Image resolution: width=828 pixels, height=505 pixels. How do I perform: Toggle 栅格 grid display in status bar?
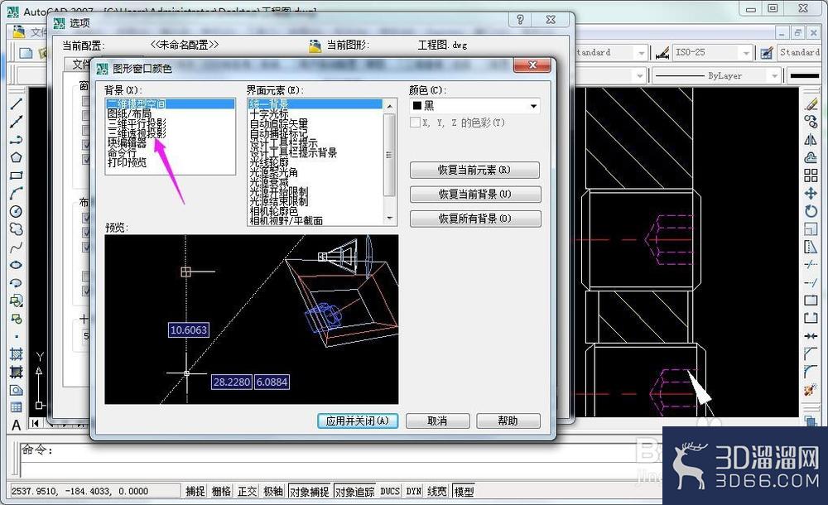tap(221, 491)
